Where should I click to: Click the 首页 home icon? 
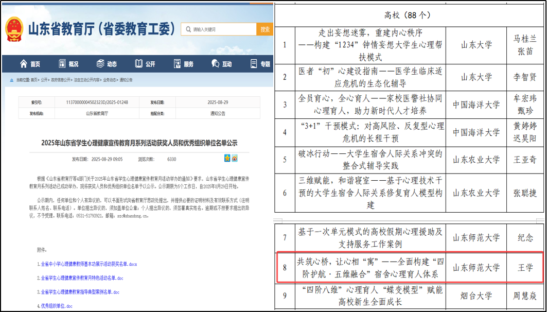[24, 64]
